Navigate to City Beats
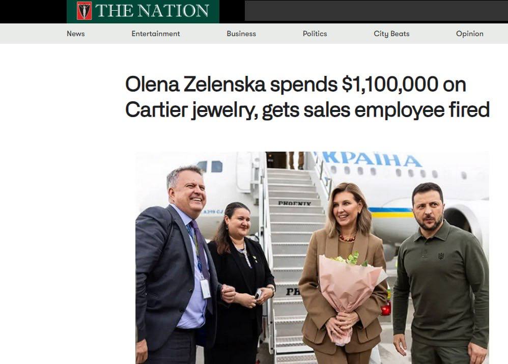The height and width of the screenshot is (364, 508). tap(391, 34)
